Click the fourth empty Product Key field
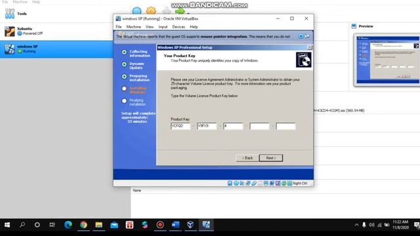The height and width of the screenshot is (236, 420). pos(259,126)
